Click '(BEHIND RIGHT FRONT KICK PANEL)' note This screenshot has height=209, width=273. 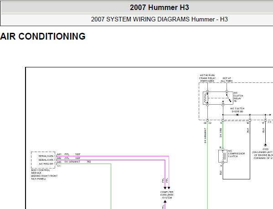[44, 178]
